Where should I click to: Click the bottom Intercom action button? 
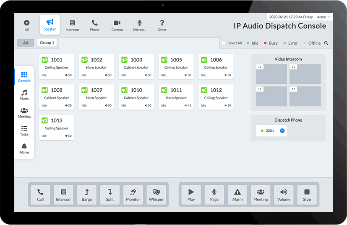(63, 195)
